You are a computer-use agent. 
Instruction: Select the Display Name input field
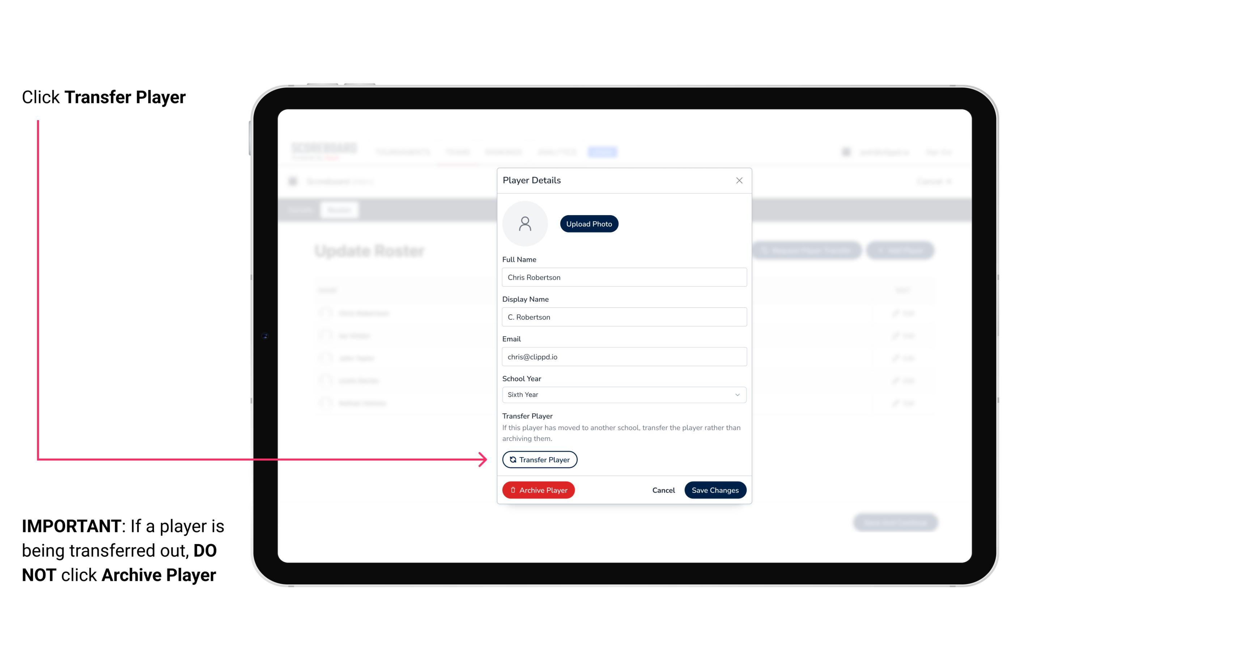(x=623, y=316)
